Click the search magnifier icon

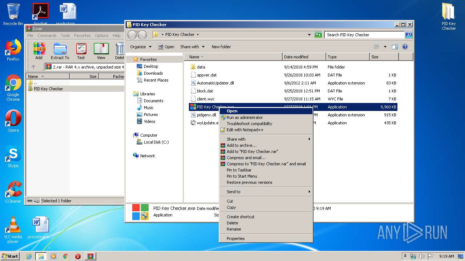409,35
